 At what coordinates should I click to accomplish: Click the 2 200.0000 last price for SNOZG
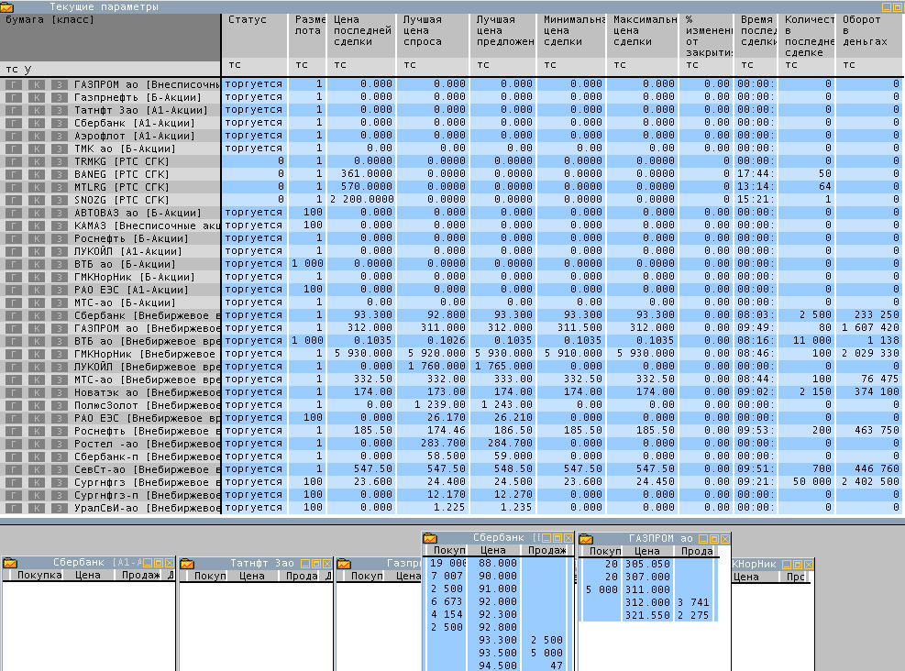coord(361,199)
